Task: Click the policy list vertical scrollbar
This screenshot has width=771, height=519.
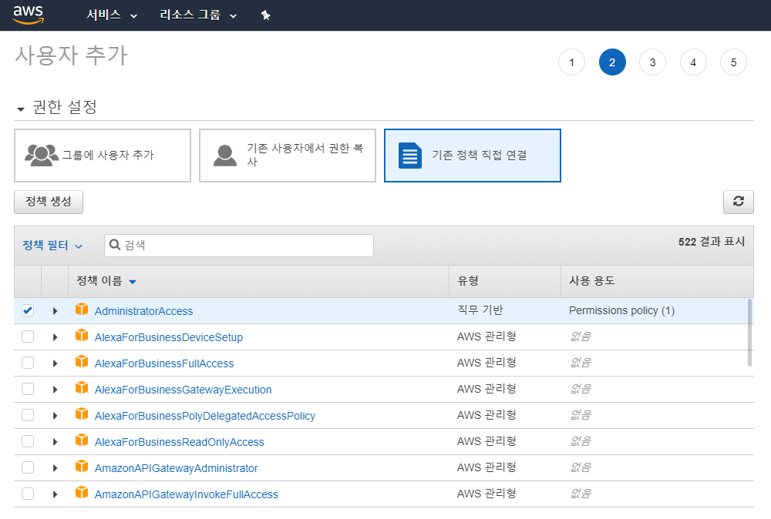Action: [x=749, y=333]
